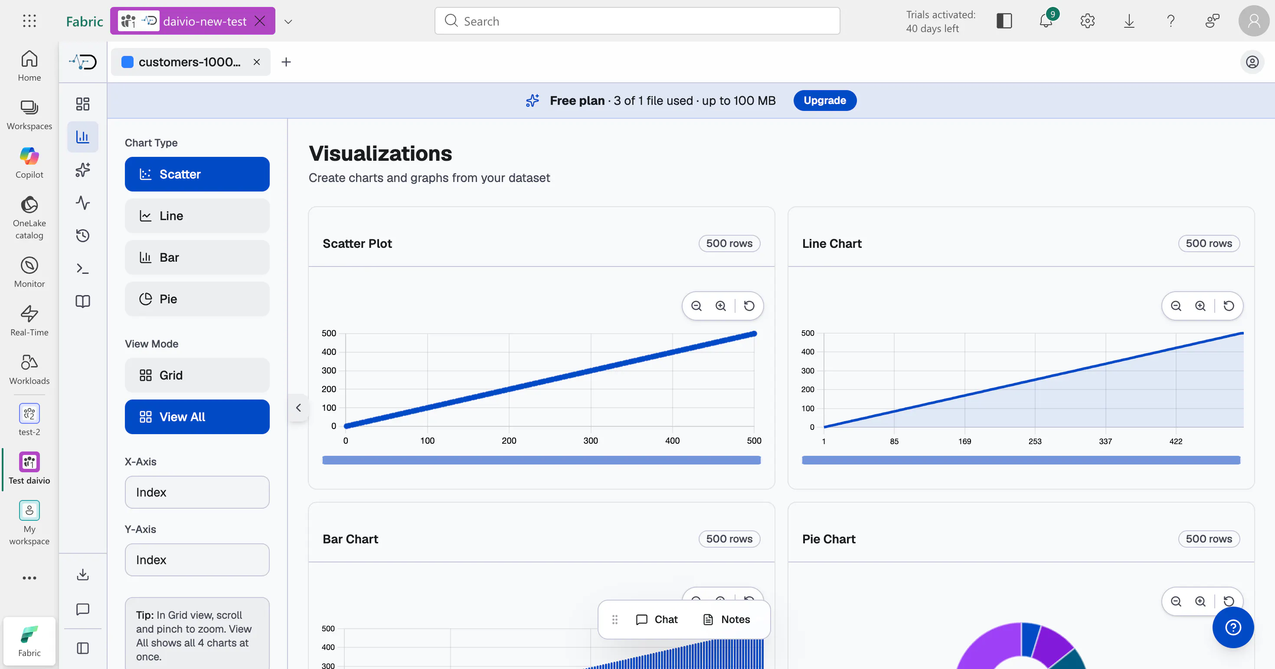Image resolution: width=1275 pixels, height=669 pixels.
Task: Select Line chart type
Action: coord(197,216)
